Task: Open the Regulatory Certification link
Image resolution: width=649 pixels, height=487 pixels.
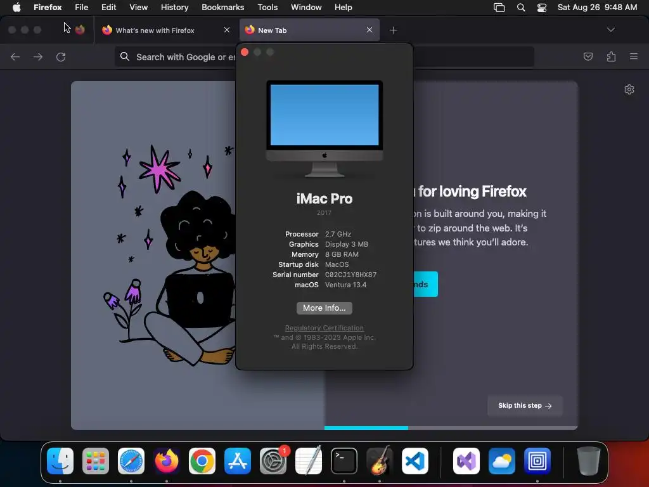Action: click(324, 328)
